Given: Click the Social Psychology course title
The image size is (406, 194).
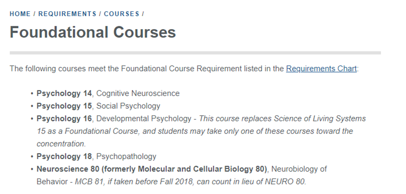Looking at the screenshot, I should (x=128, y=106).
